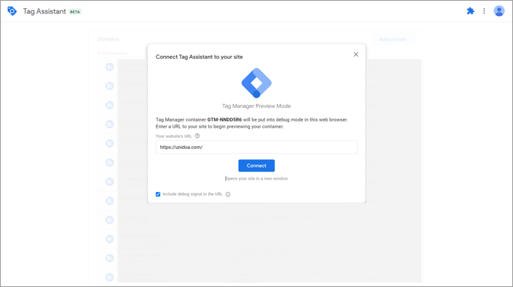Click the Tag Assistant title text

pos(44,12)
